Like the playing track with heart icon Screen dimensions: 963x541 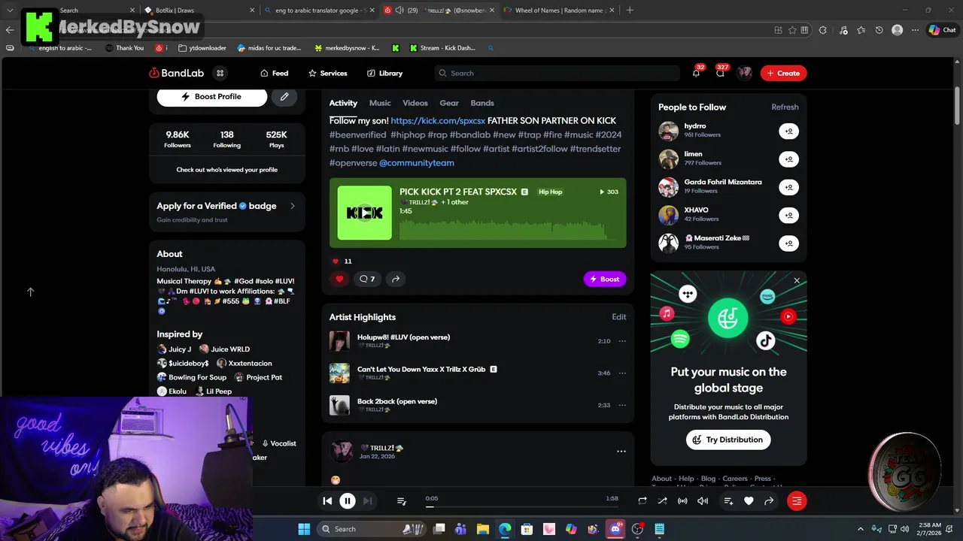point(749,501)
